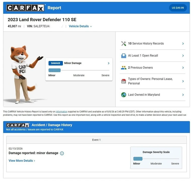Click the globe Last Owned icon
This screenshot has width=194, height=181.
pyautogui.click(x=123, y=95)
